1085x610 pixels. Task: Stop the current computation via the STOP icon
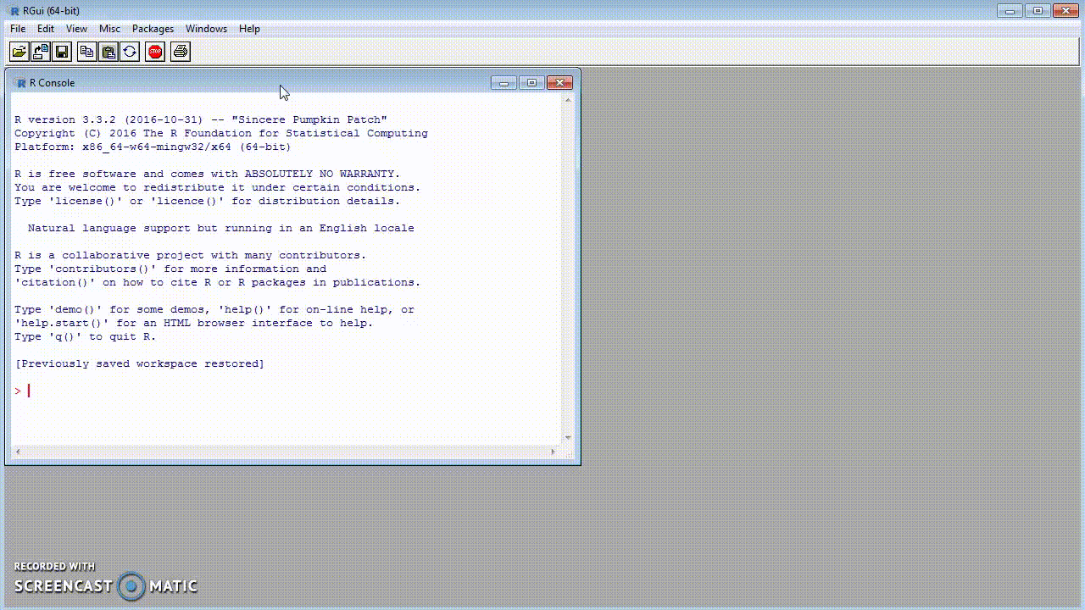pos(154,51)
